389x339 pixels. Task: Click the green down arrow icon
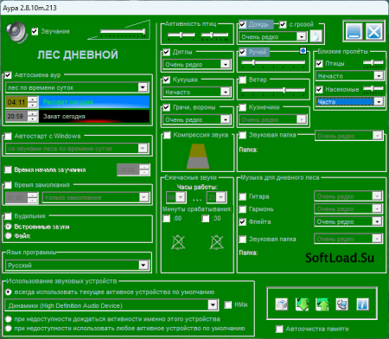[x=302, y=304]
